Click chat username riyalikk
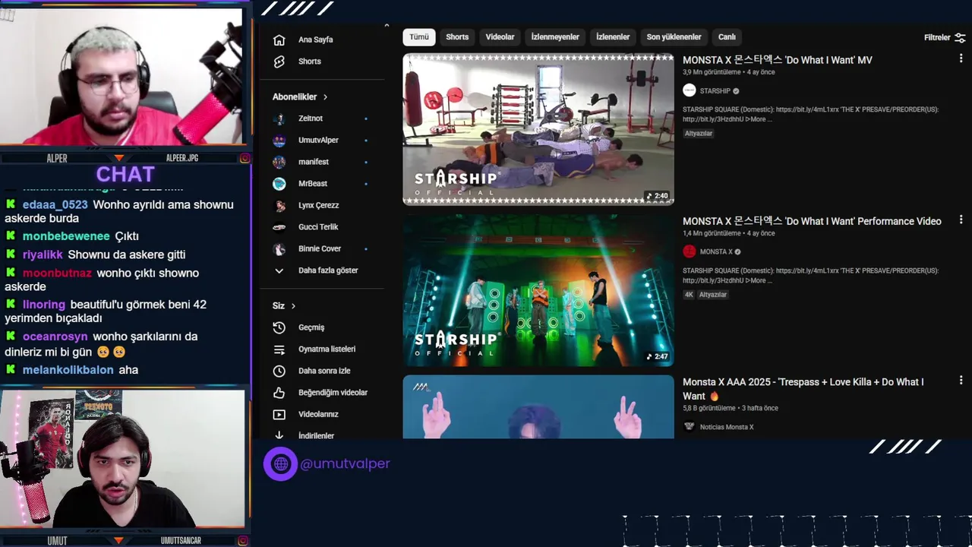Viewport: 972px width, 547px height. [x=43, y=255]
